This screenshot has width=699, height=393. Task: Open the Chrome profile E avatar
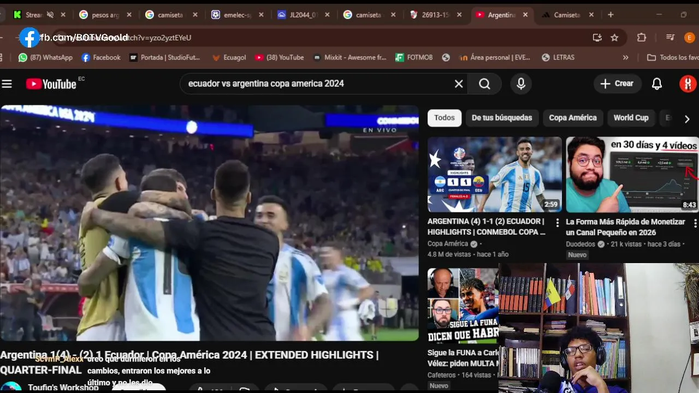[x=689, y=37]
